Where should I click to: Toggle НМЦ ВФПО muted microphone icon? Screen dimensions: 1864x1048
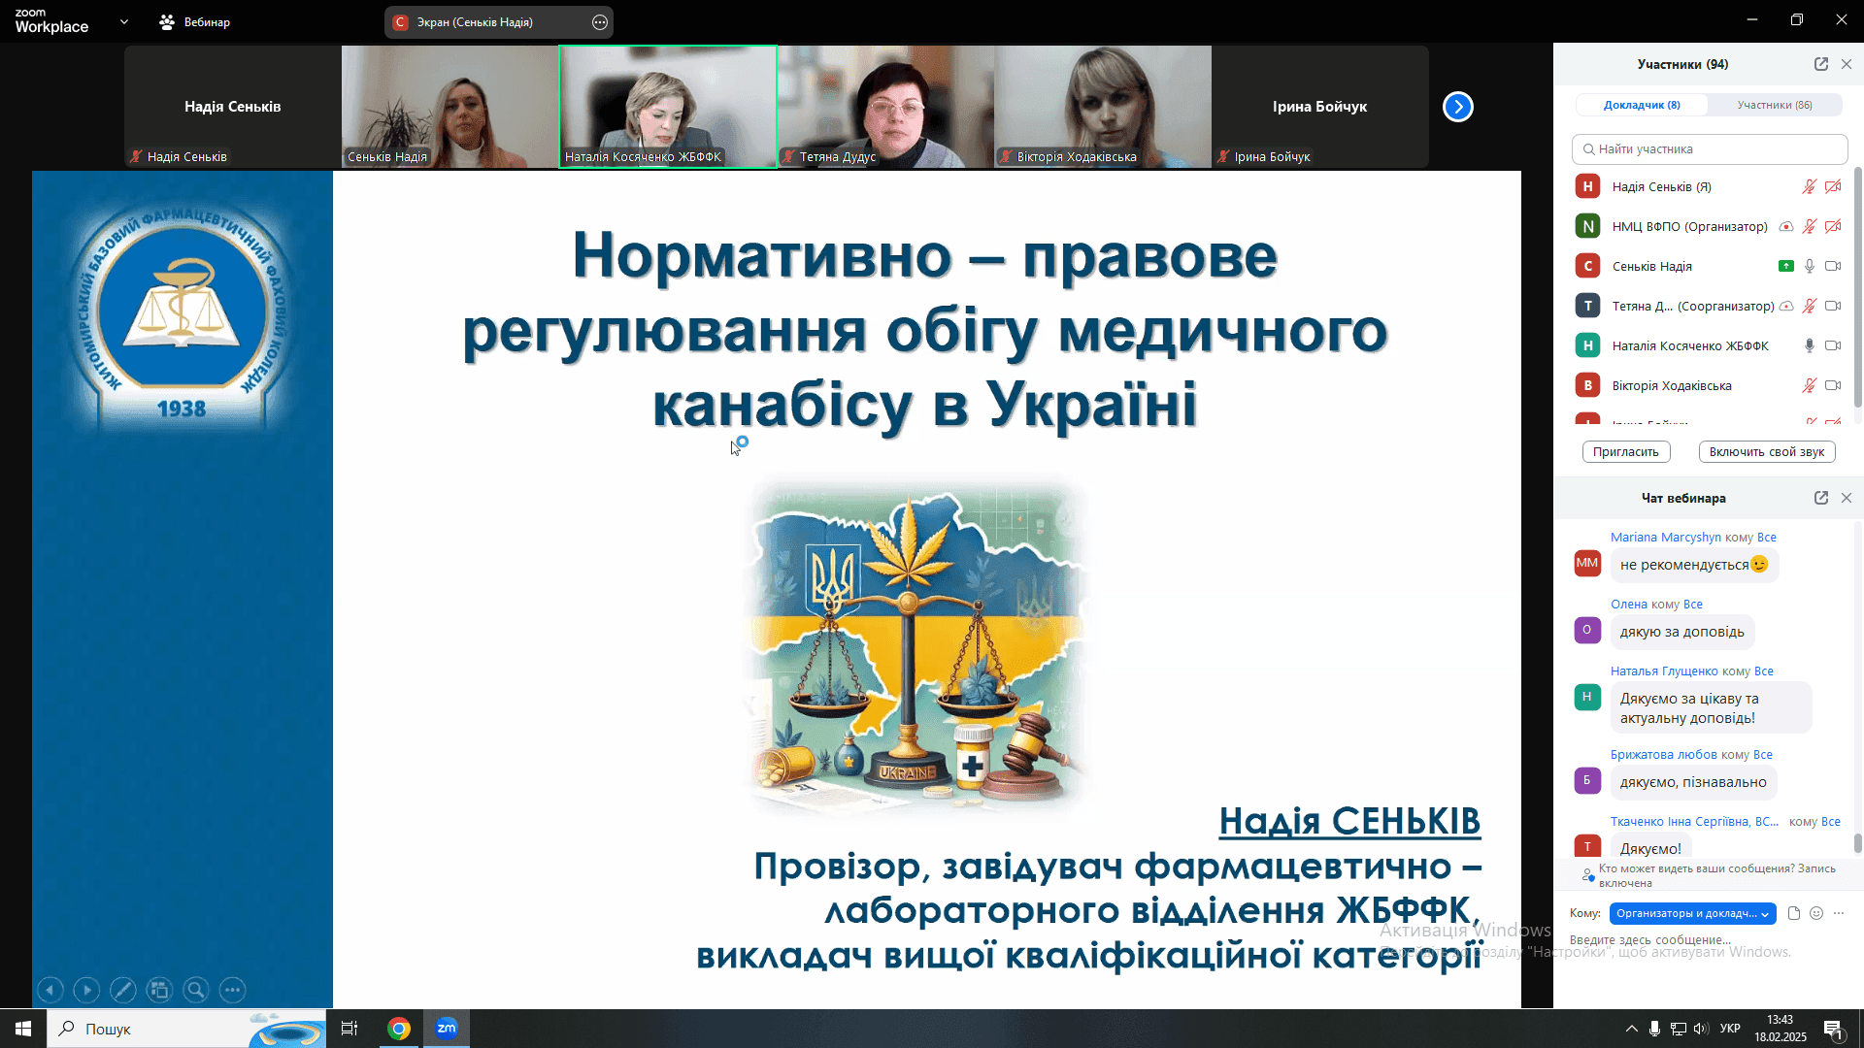(1810, 226)
